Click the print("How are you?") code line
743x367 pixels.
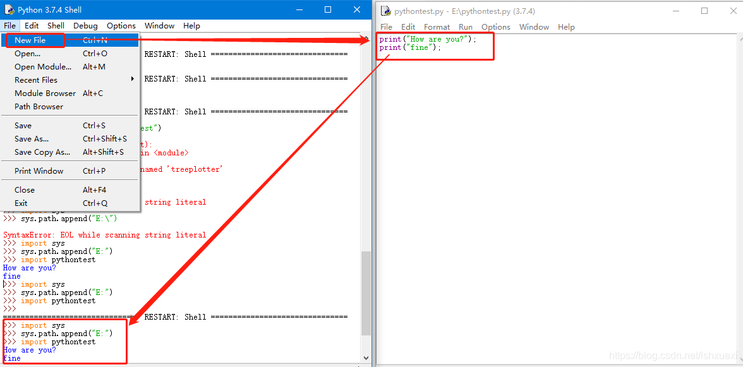tap(427, 39)
